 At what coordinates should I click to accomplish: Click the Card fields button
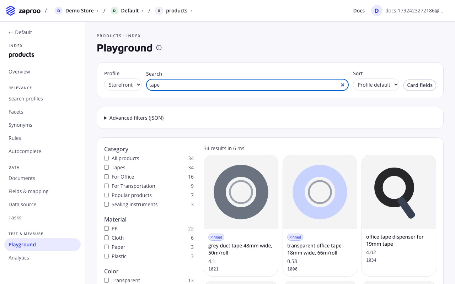(420, 85)
